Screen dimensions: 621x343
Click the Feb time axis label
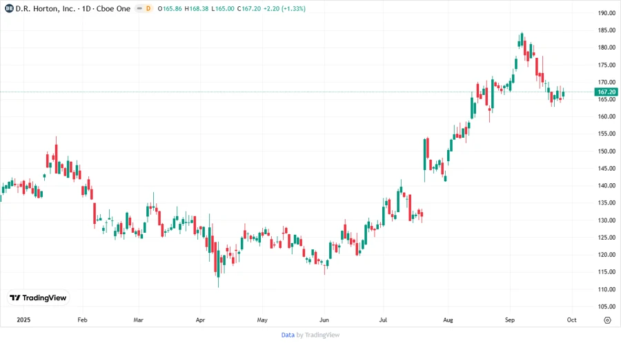coord(82,320)
